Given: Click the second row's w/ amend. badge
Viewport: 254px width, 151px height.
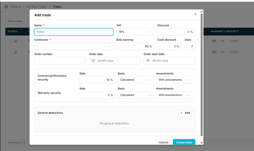Looking at the screenshot, I should 234,52.
